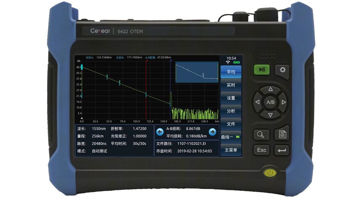Open the 设置 (settings) menu
The width and height of the screenshot is (352, 197).
click(231, 98)
